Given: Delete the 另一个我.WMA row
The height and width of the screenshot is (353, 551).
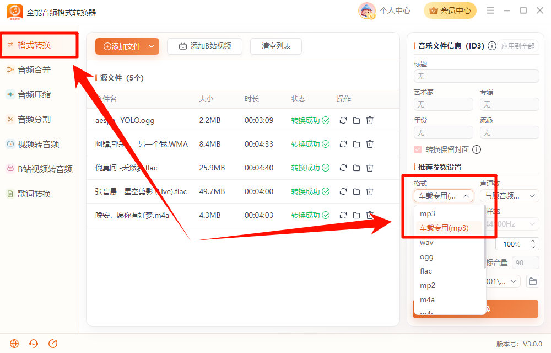Looking at the screenshot, I should pos(370,144).
